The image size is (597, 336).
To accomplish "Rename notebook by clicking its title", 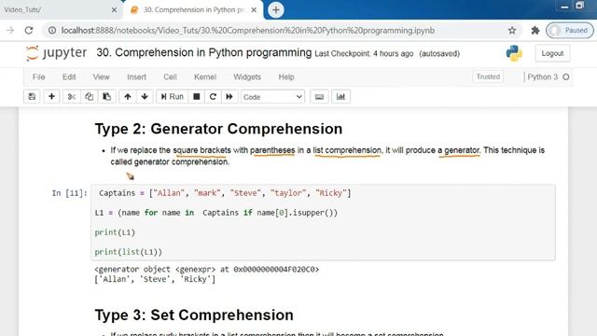I will tap(204, 52).
